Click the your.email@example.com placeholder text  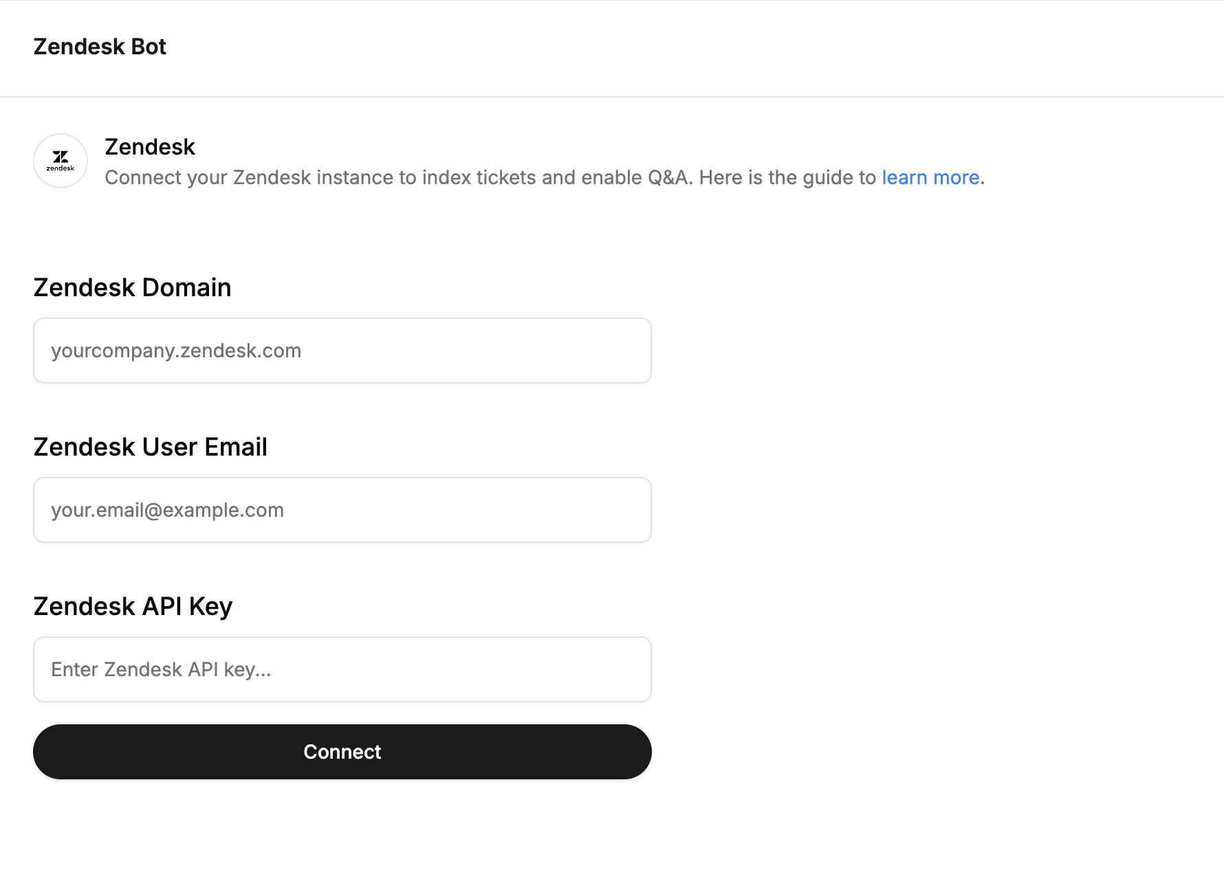(167, 510)
